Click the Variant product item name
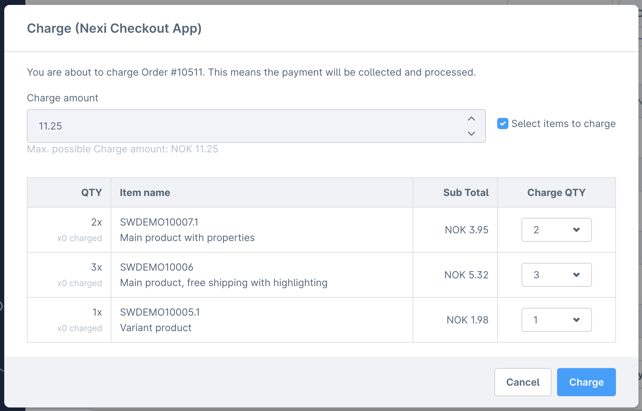The width and height of the screenshot is (642, 411). pos(156,328)
